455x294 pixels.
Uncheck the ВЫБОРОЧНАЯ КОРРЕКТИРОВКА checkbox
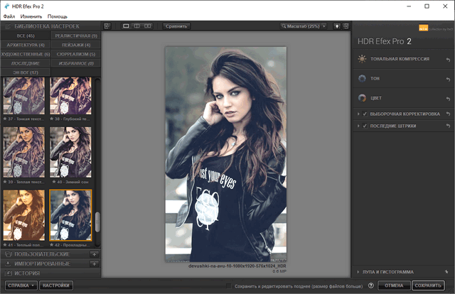(365, 114)
